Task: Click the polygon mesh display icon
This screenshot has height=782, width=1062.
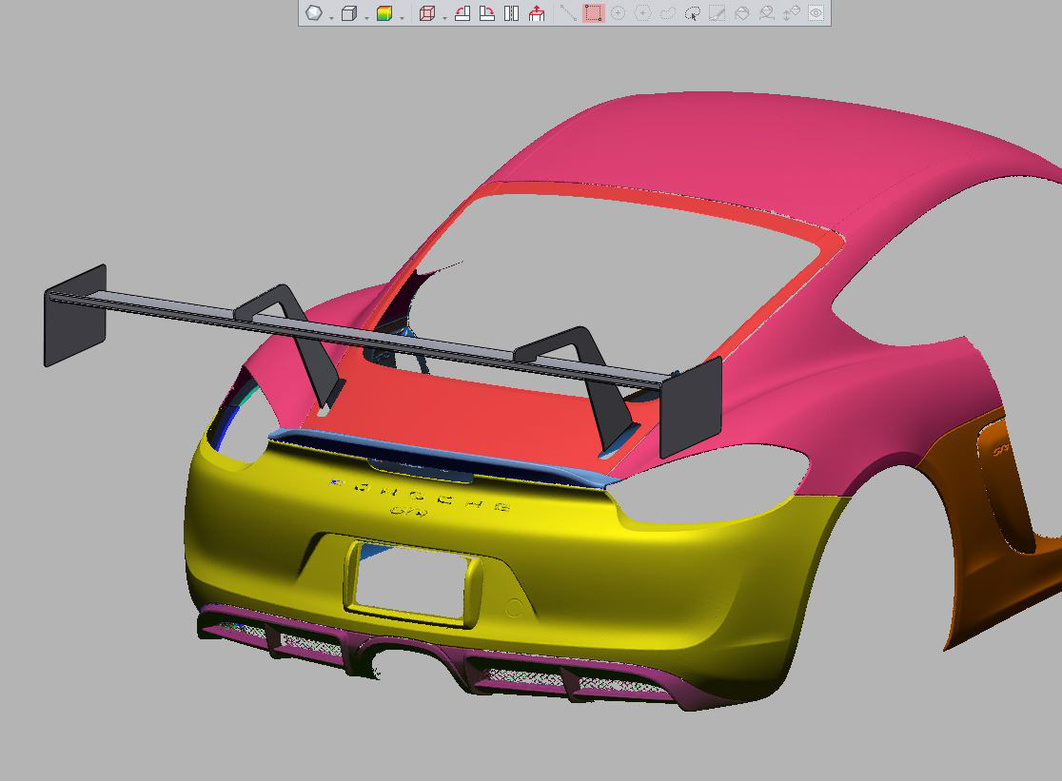Action: pyautogui.click(x=314, y=13)
